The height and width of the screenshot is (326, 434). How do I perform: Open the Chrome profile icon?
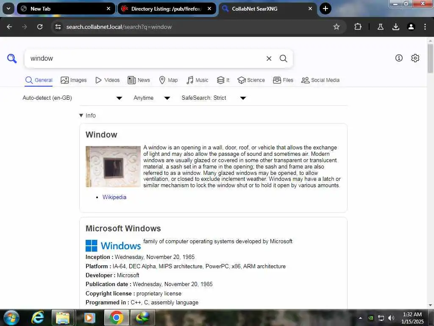(x=411, y=27)
